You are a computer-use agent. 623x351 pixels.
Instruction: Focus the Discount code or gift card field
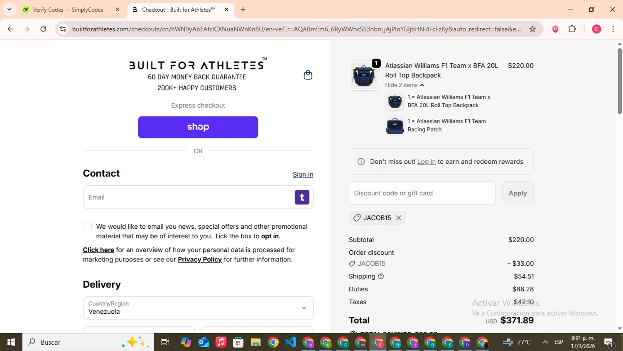point(422,193)
